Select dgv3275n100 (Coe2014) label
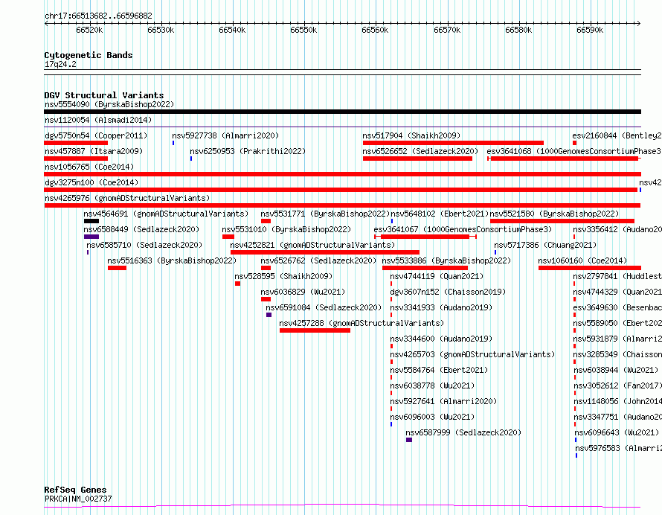This screenshot has width=662, height=515. tap(91, 182)
